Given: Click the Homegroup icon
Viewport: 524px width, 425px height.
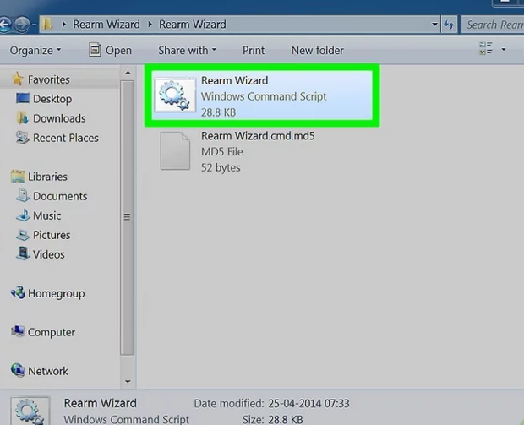Looking at the screenshot, I should pos(18,292).
